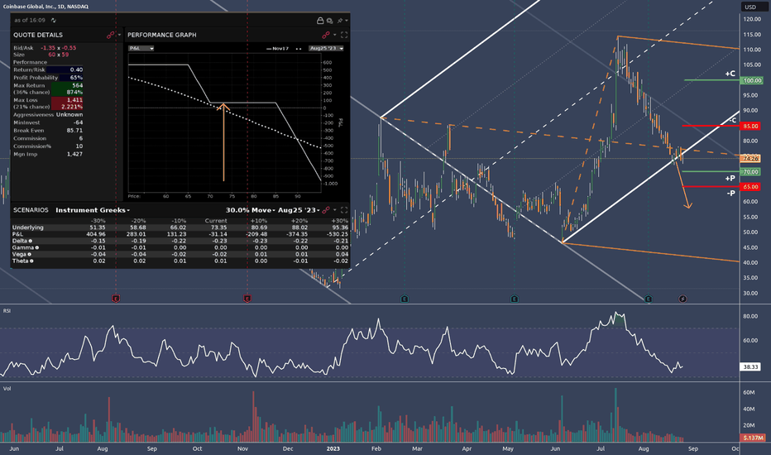Screen dimensions: 771x455
Task: Click the green 70.00 price label
Action: 750,172
